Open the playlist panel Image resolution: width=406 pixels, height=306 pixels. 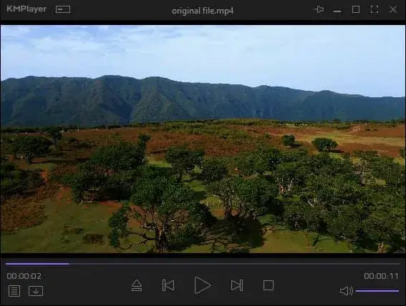point(14,291)
